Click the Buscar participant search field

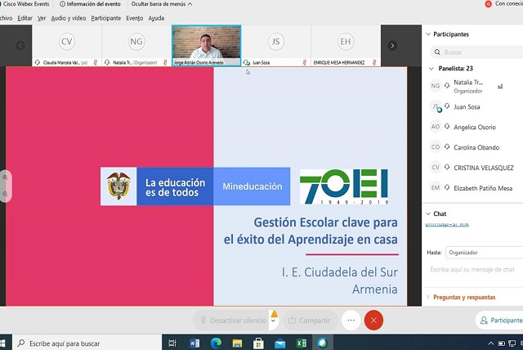point(477,52)
